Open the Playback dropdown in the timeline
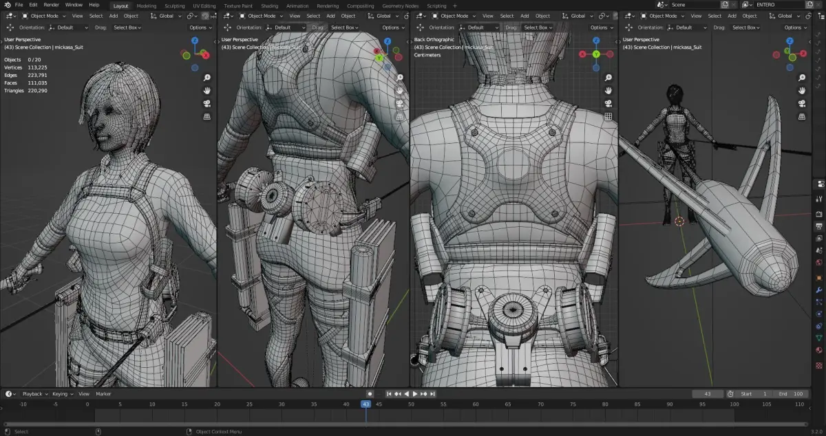This screenshot has width=826, height=436. (x=34, y=393)
